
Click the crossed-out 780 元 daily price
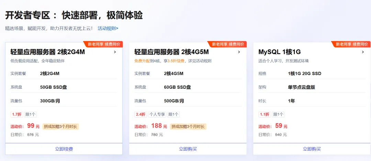(x=157, y=135)
